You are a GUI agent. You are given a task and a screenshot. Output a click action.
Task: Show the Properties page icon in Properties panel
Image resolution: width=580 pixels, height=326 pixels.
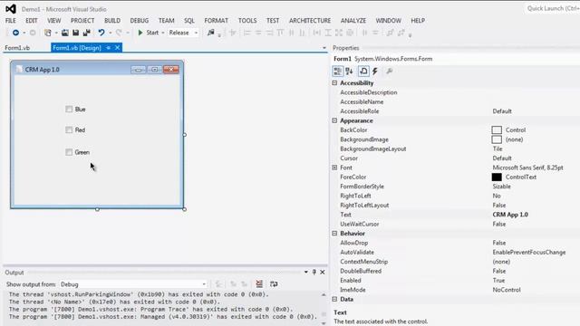[363, 71]
